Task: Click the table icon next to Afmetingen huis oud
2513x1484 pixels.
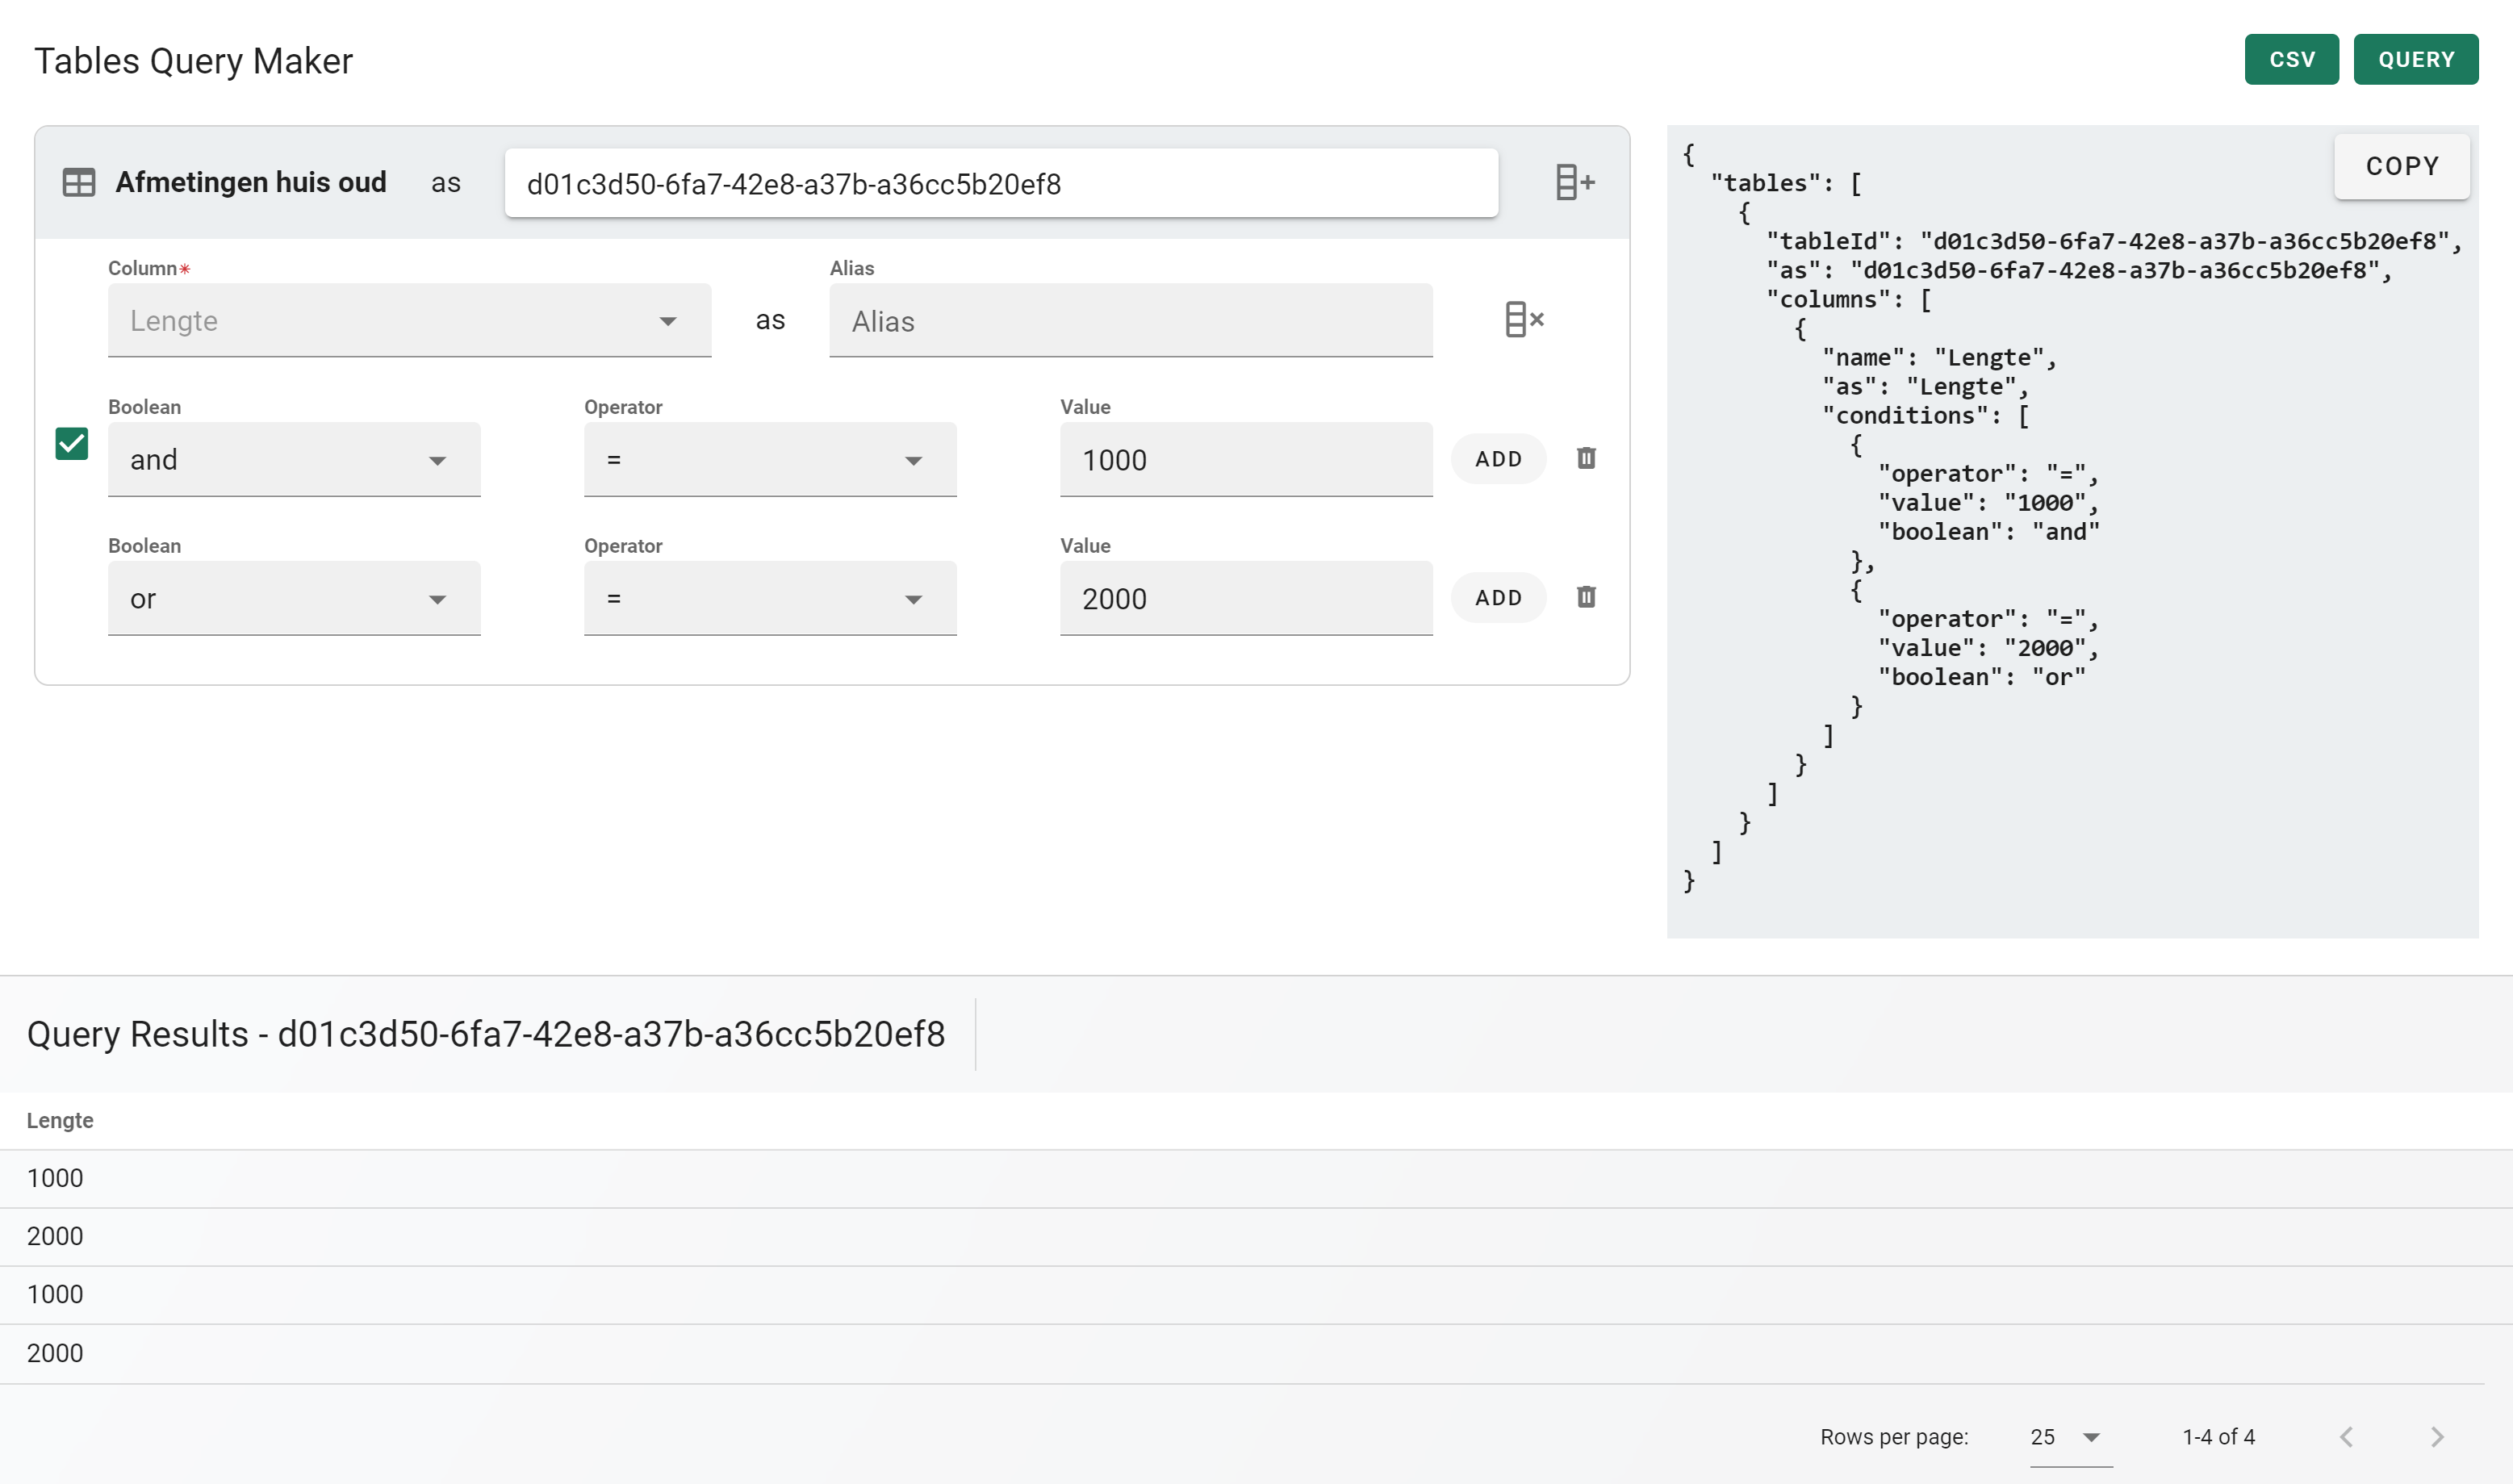Action: [79, 183]
